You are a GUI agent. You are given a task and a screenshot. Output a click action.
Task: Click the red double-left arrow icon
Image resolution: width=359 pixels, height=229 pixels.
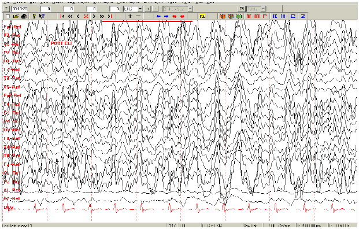click(x=174, y=16)
